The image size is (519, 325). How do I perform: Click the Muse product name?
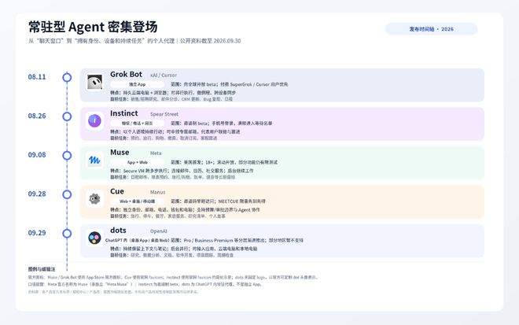pyautogui.click(x=120, y=153)
